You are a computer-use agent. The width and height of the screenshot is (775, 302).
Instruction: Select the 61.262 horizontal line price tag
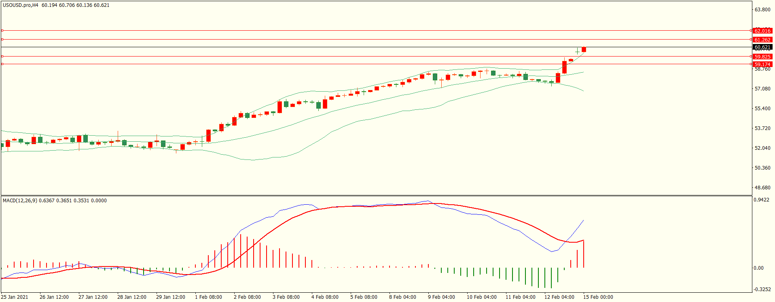[762, 40]
